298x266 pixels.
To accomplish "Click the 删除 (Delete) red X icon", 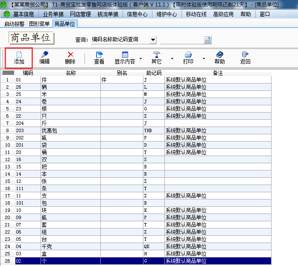I will point(70,55).
